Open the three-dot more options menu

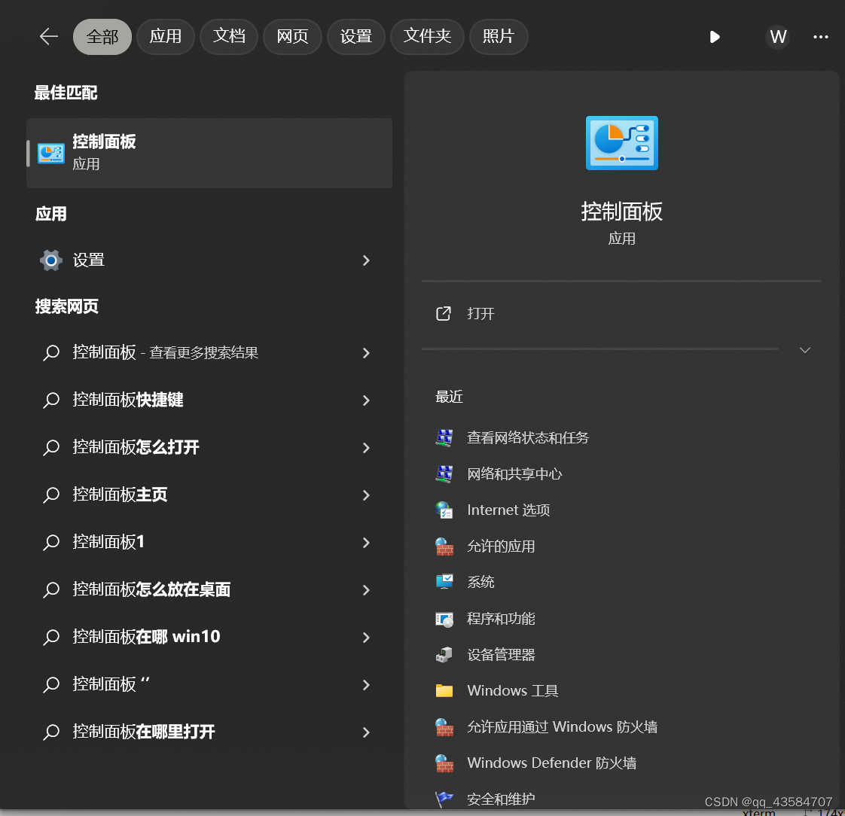coord(820,37)
